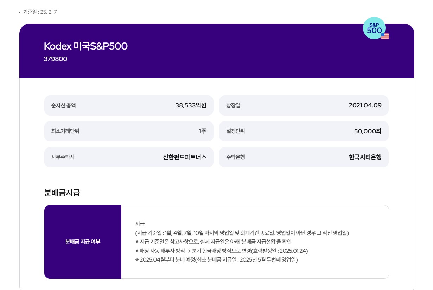Click the Kodex 미국S&P500 title
Viewport: 433px width, 290px height.
pos(86,46)
